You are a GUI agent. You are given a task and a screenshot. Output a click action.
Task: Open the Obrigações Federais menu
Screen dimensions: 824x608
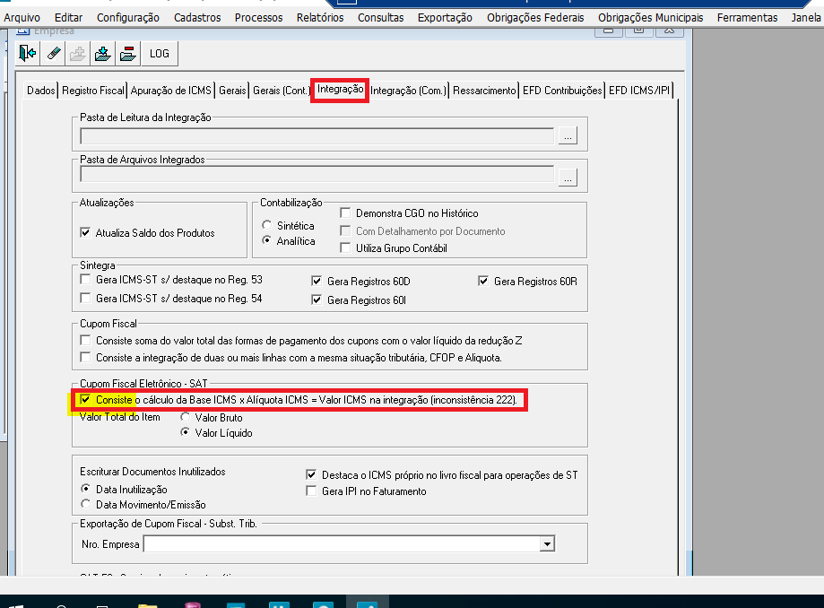pyautogui.click(x=535, y=18)
